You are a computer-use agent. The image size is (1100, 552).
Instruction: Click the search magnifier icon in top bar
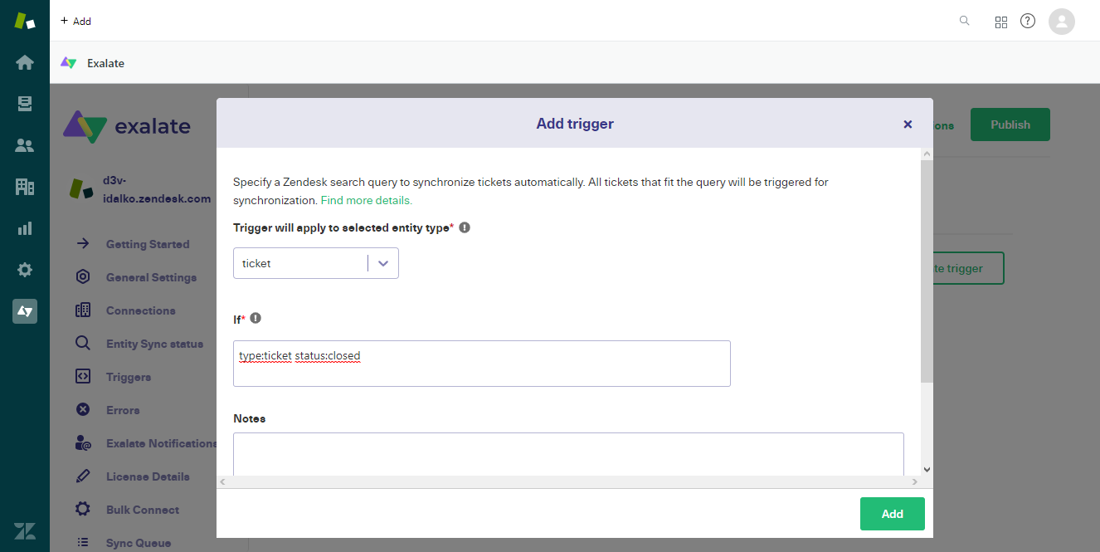964,21
